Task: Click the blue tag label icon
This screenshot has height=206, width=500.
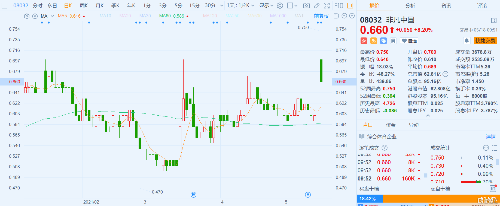Action: [x=383, y=41]
